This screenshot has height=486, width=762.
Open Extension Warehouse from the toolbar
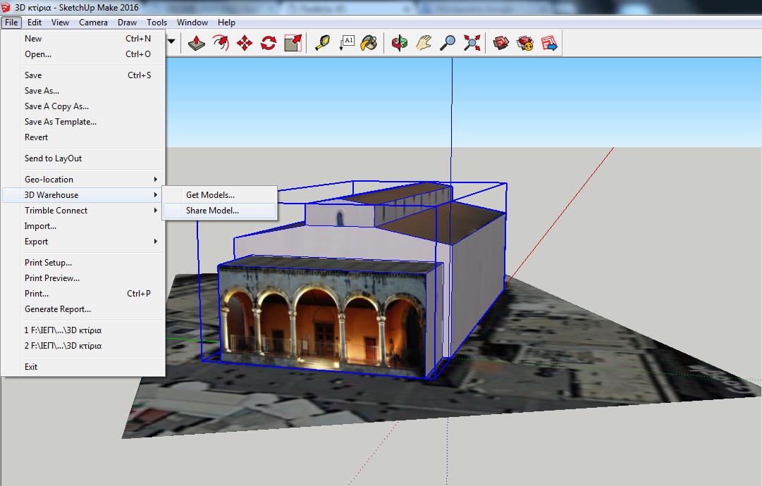(x=525, y=43)
